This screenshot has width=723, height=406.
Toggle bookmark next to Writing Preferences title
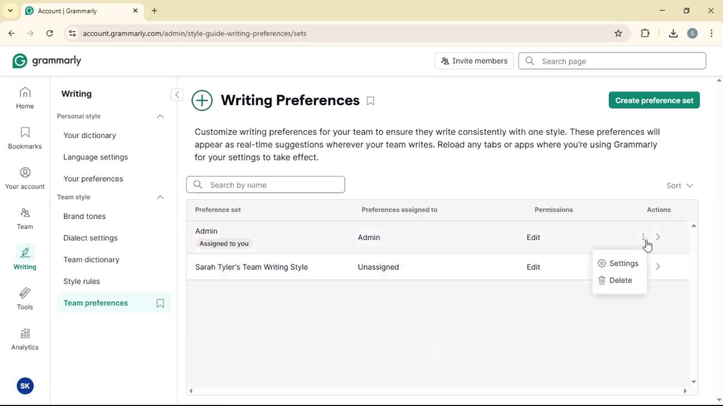pos(371,101)
